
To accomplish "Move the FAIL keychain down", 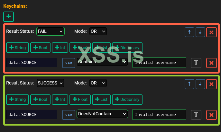I will [200, 32].
